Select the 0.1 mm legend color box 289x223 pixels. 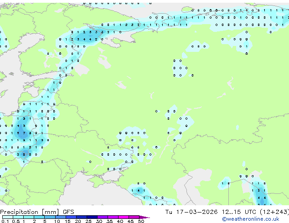click(8, 217)
